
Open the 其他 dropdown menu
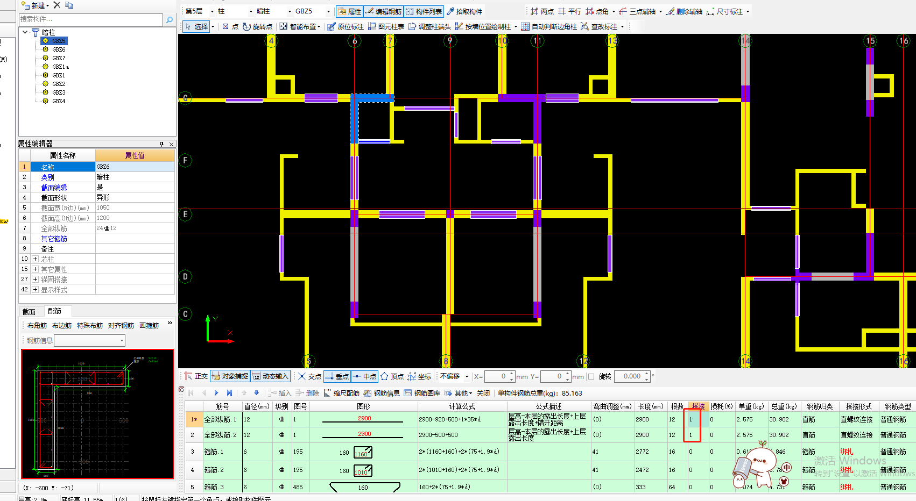coord(459,393)
